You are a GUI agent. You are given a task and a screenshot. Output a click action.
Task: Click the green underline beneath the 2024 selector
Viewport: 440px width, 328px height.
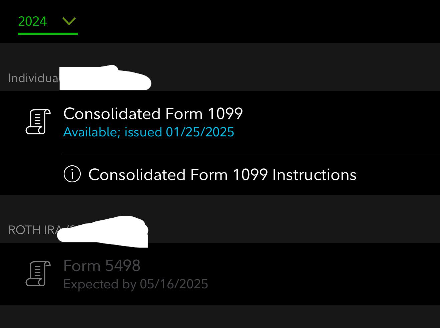tap(48, 34)
